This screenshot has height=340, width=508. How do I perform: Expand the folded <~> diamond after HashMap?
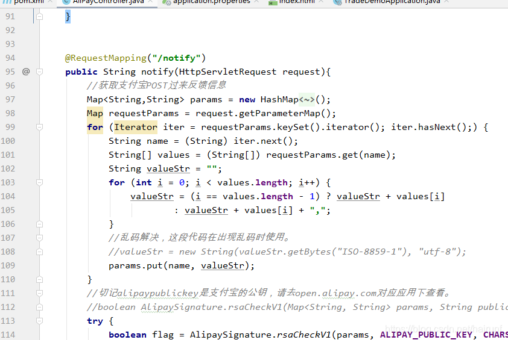click(x=307, y=99)
